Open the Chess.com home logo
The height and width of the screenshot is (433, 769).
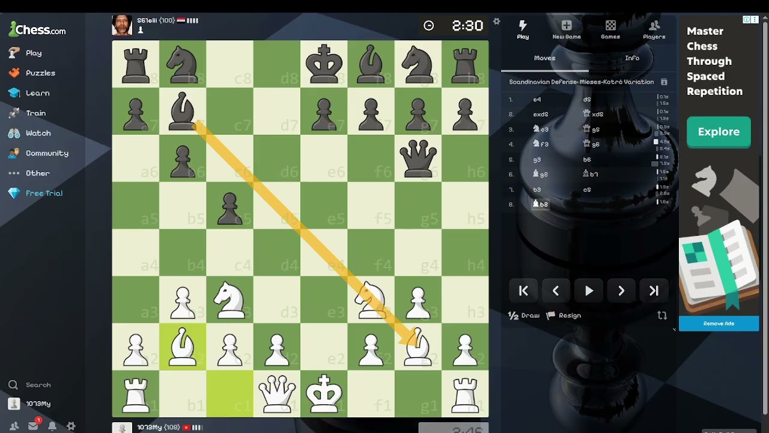tap(37, 29)
